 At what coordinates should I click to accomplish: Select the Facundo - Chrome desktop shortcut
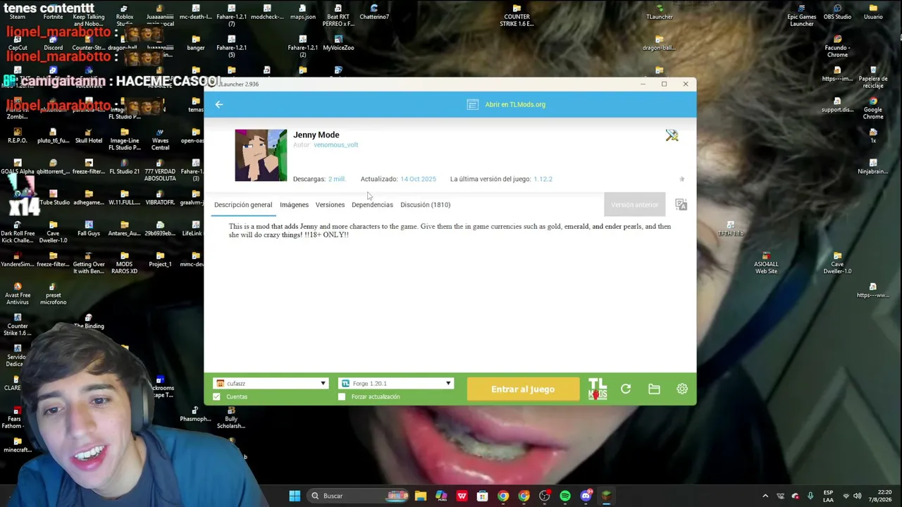pos(837,46)
